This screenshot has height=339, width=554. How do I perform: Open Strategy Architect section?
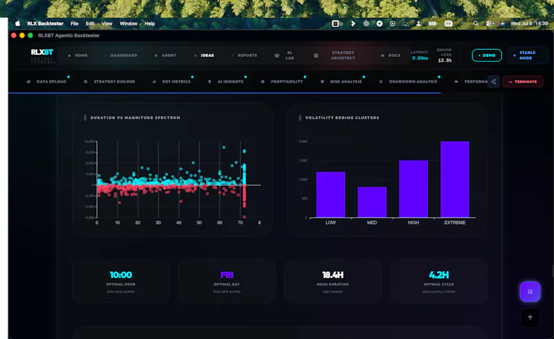pos(335,55)
